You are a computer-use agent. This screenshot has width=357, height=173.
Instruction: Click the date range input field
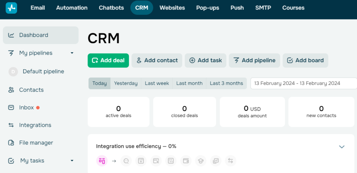303,83
